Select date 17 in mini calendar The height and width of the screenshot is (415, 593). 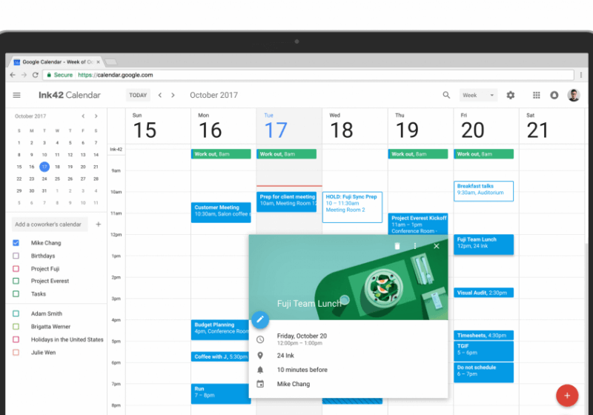click(x=44, y=167)
